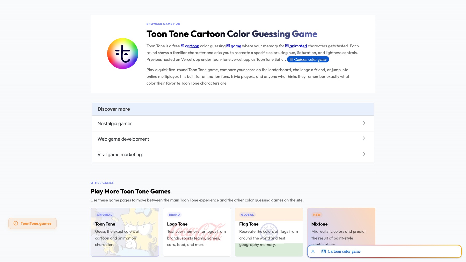
Task: Expand the Web game development chevron
Action: tap(364, 138)
